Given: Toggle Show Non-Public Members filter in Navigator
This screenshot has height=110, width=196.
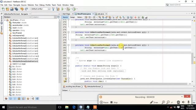Looking at the screenshot, I should [19, 99].
